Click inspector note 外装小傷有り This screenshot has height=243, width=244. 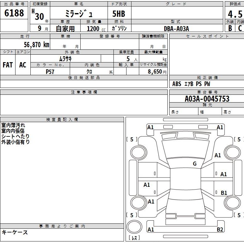[x=16, y=142]
